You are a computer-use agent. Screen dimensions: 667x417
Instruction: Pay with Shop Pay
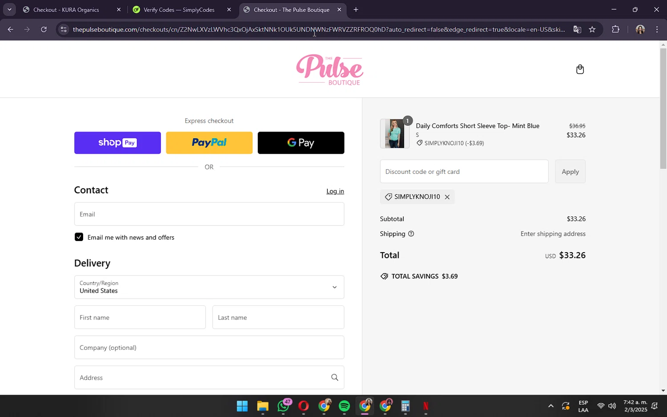click(117, 143)
